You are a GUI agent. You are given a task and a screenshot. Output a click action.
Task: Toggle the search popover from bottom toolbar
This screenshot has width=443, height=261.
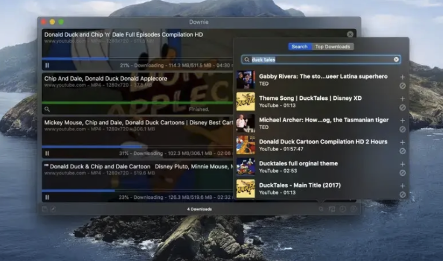[321, 209]
